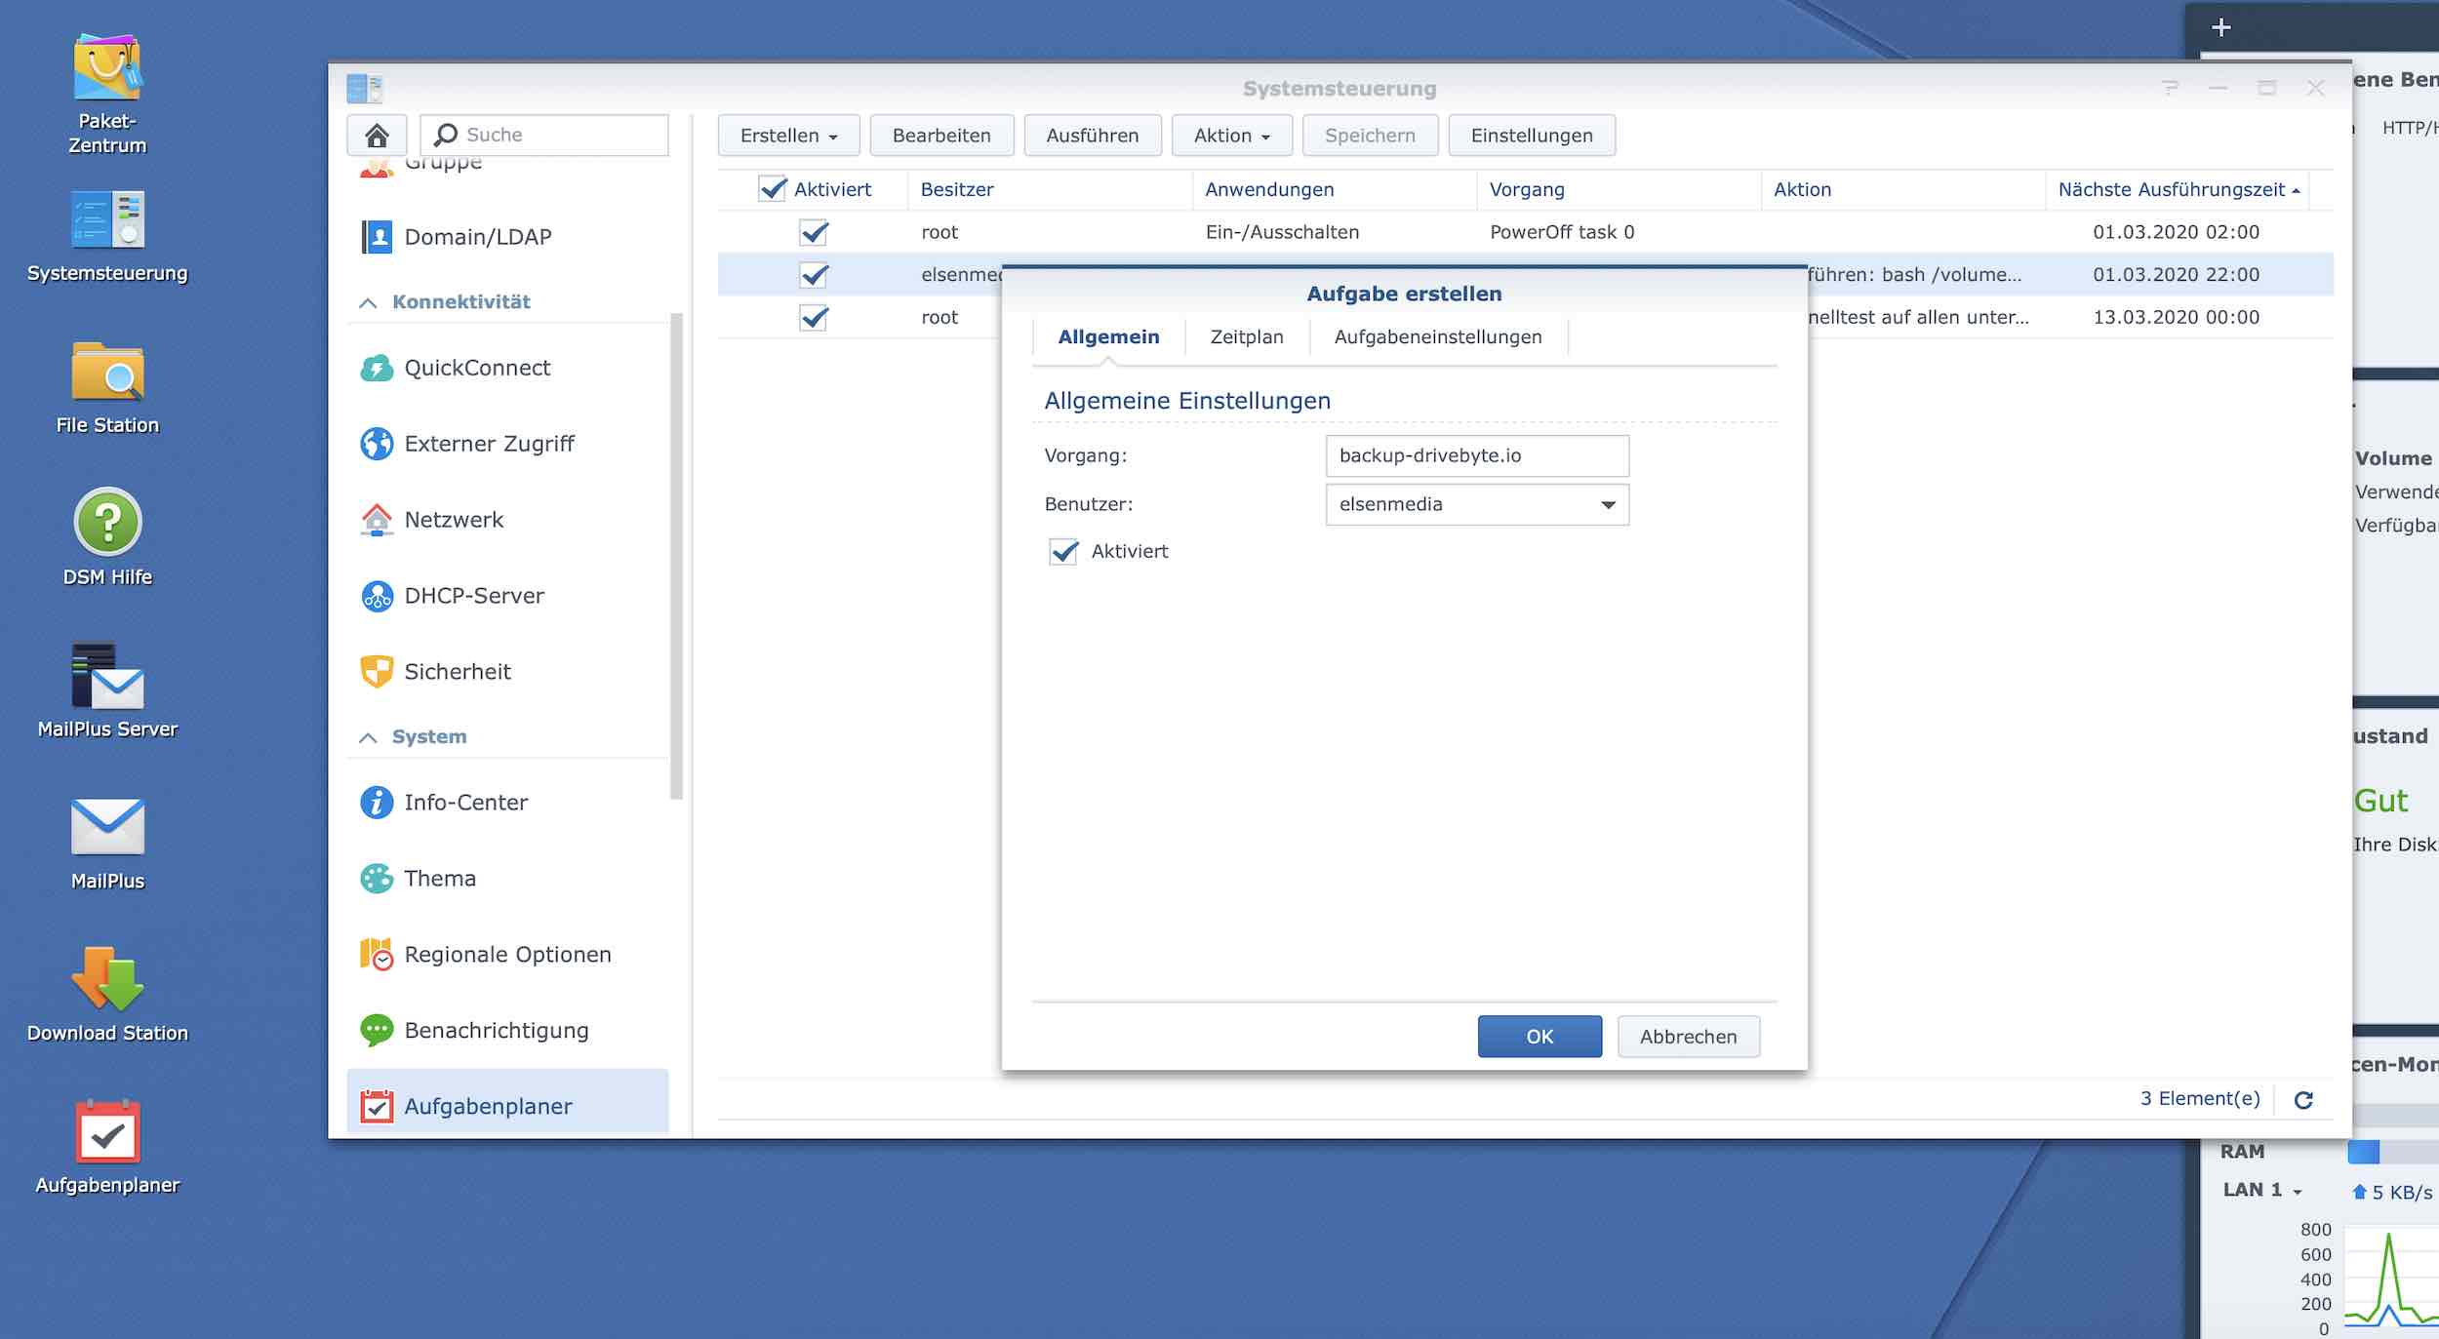Click the home icon above the sidebar
The image size is (2439, 1339).
click(x=377, y=135)
